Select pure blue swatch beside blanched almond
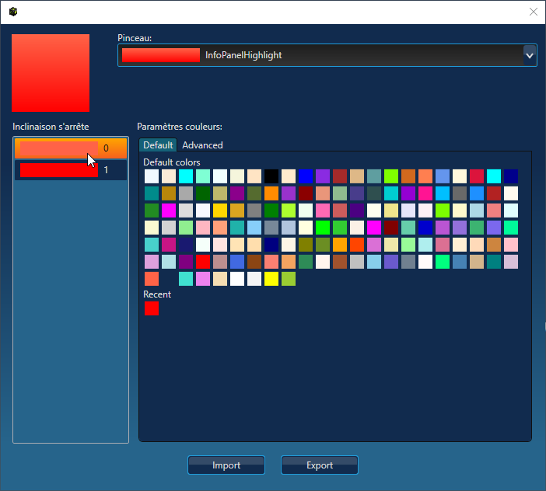 [306, 176]
